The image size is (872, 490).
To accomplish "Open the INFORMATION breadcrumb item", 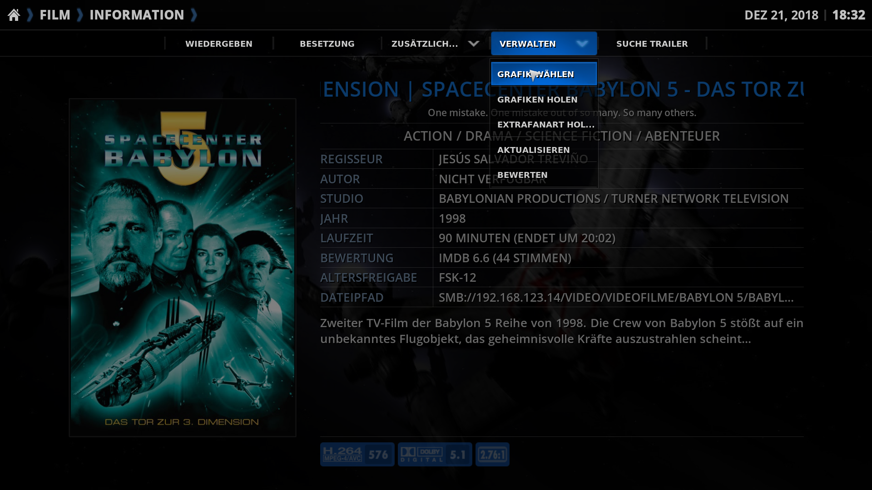I will coord(137,15).
